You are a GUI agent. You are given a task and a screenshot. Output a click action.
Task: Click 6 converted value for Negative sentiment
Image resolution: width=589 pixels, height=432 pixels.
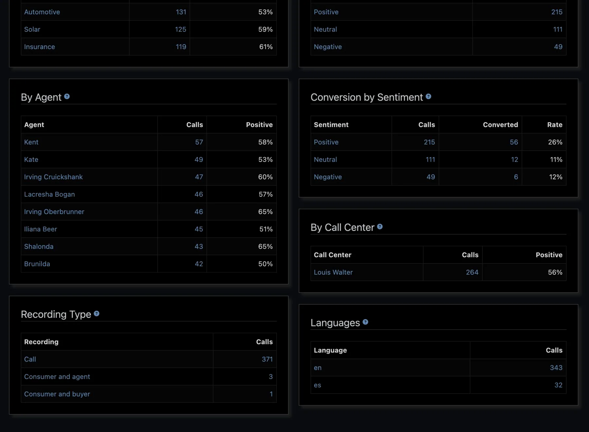point(516,177)
